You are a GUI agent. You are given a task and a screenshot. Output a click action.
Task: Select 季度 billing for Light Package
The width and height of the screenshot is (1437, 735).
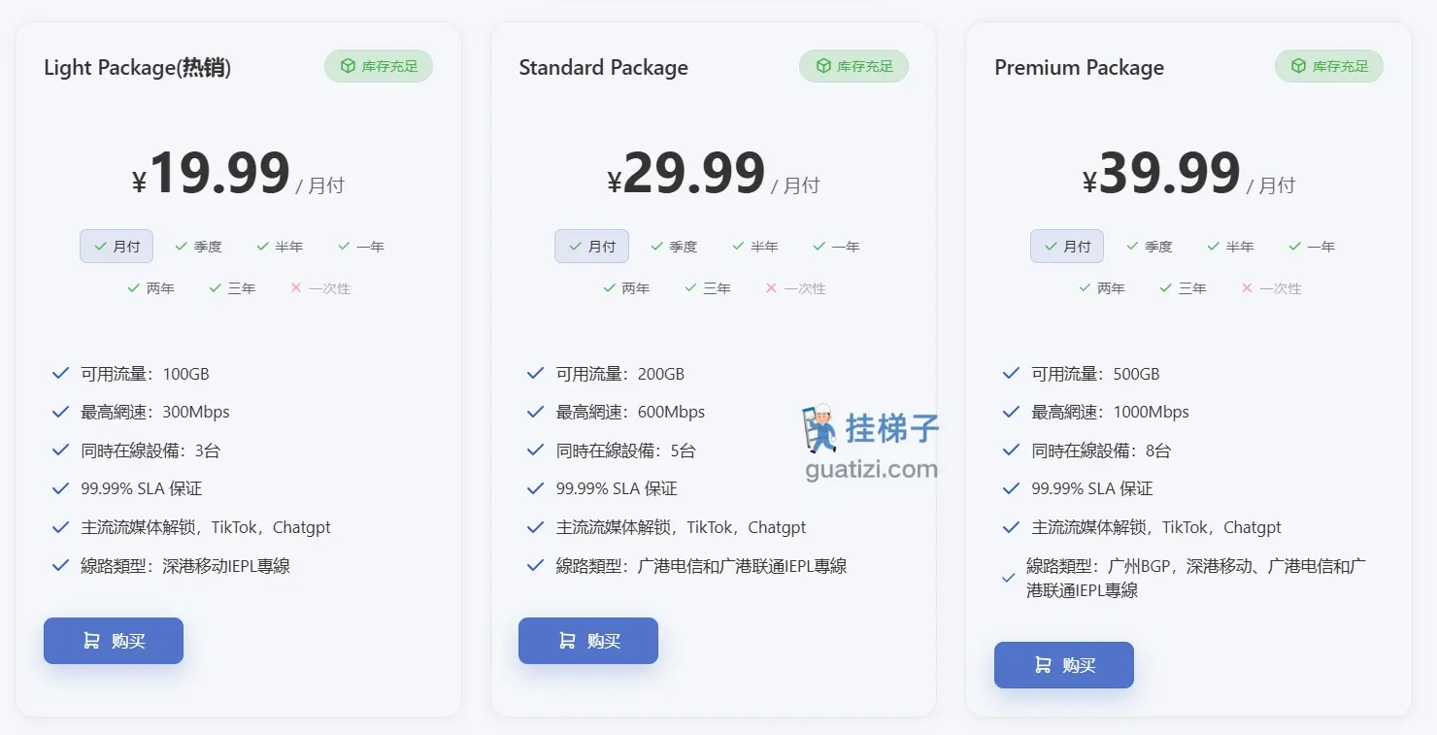point(199,247)
